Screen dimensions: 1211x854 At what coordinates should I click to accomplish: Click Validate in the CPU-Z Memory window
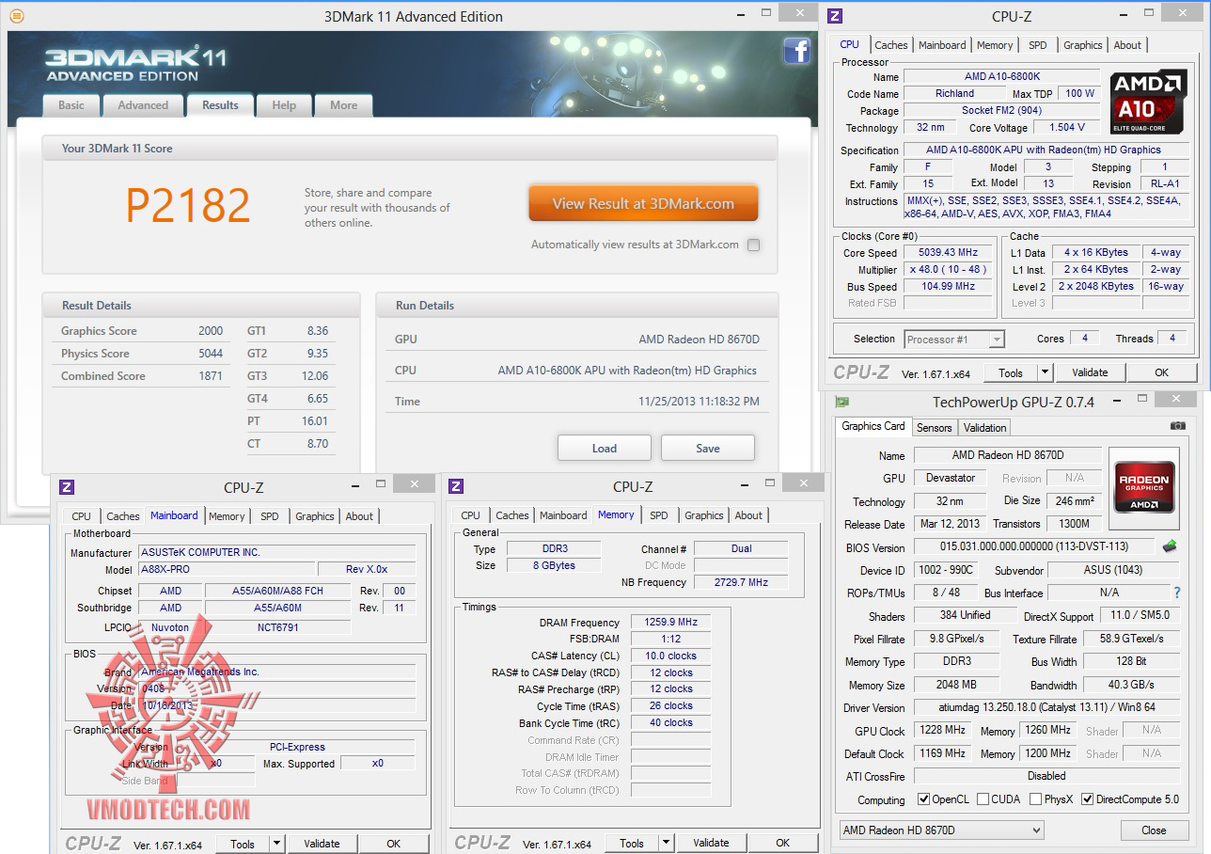pyautogui.click(x=711, y=843)
